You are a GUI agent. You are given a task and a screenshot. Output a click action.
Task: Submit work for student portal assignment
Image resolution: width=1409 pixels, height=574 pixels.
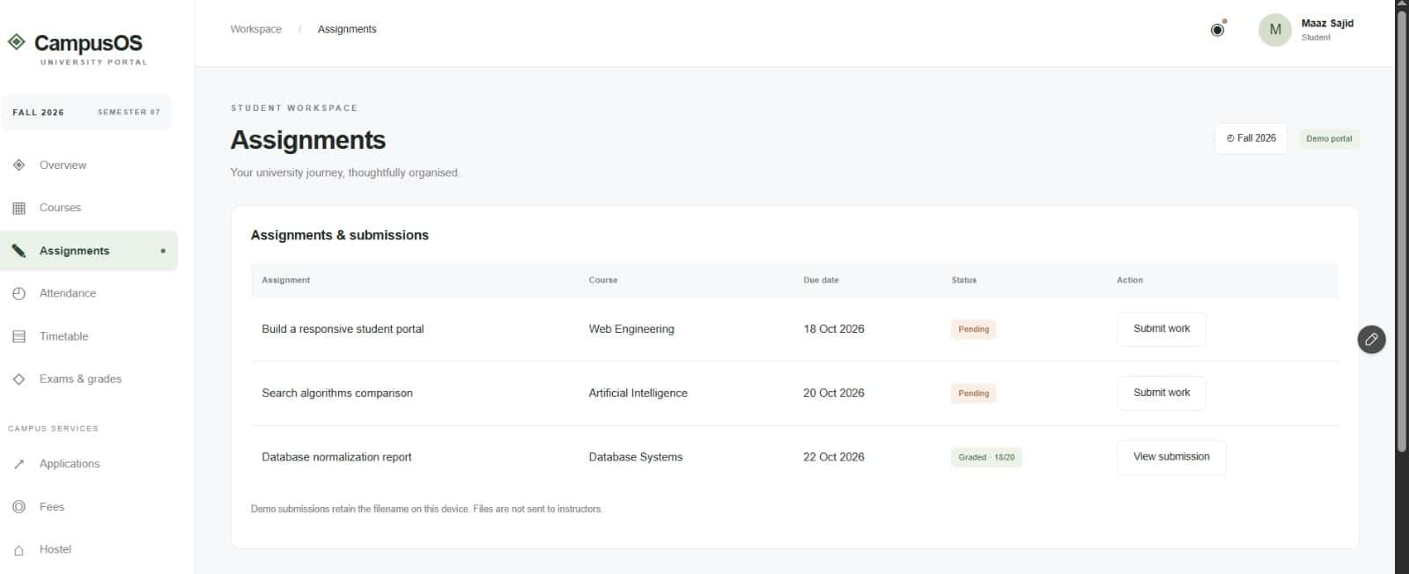(x=1162, y=328)
